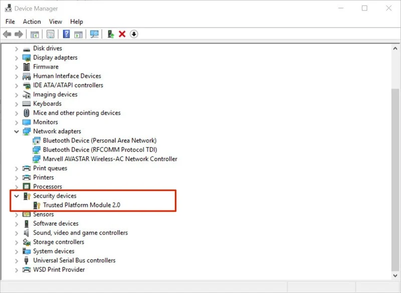Click the Show/Hide Console Tree toolbar icon
This screenshot has width=401, height=293.
(x=35, y=34)
